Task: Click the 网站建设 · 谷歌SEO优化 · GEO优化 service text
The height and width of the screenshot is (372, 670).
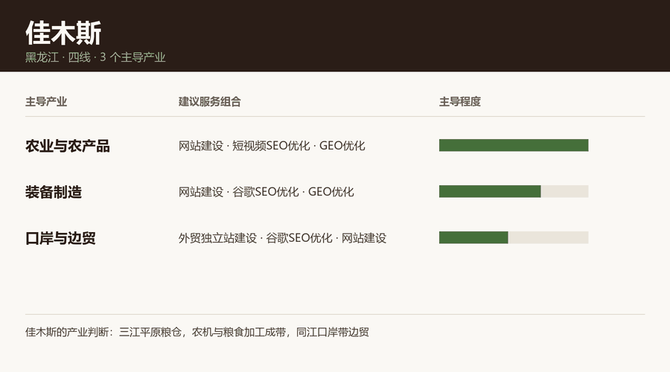Action: pyautogui.click(x=267, y=192)
